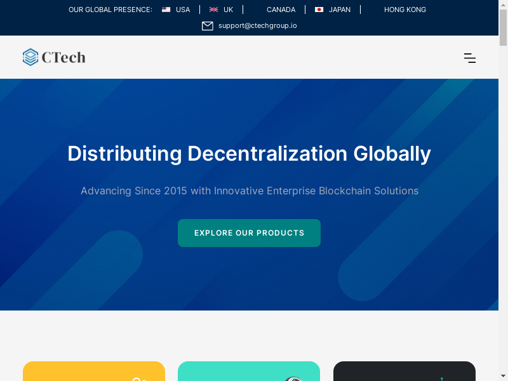This screenshot has width=508, height=381.
Task: Open the turquoise product card
Action: click(x=249, y=371)
